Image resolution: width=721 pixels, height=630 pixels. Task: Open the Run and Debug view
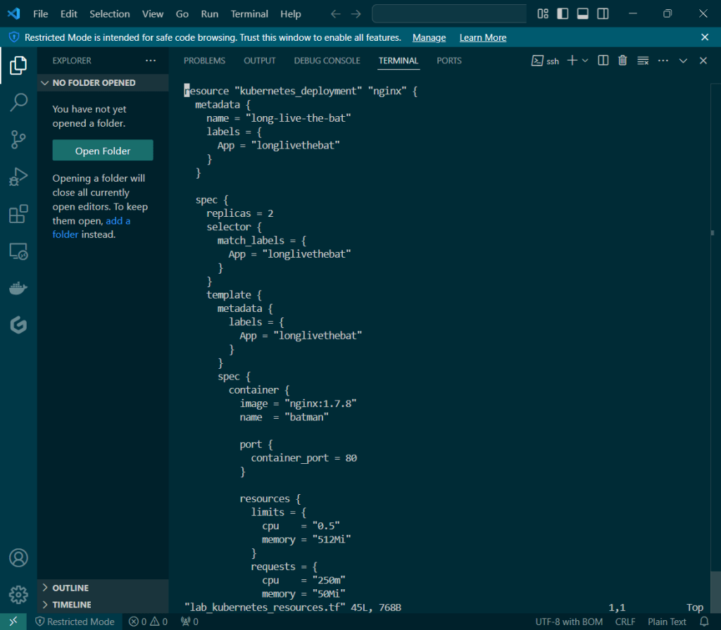pos(18,177)
